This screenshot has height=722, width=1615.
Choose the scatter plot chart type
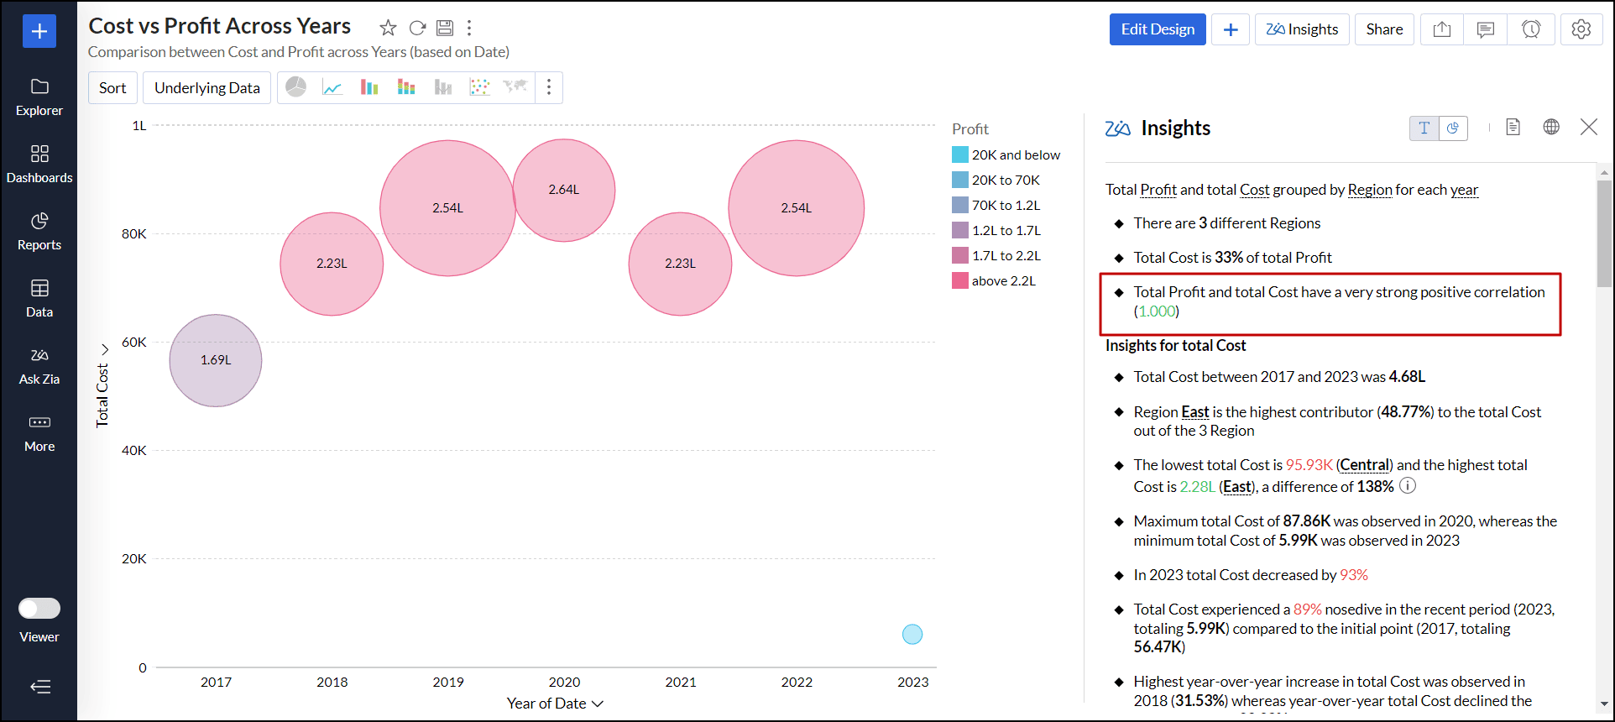479,87
